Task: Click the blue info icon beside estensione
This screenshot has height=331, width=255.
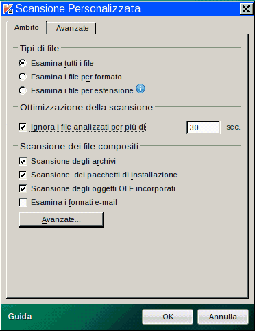Action: pyautogui.click(x=141, y=88)
